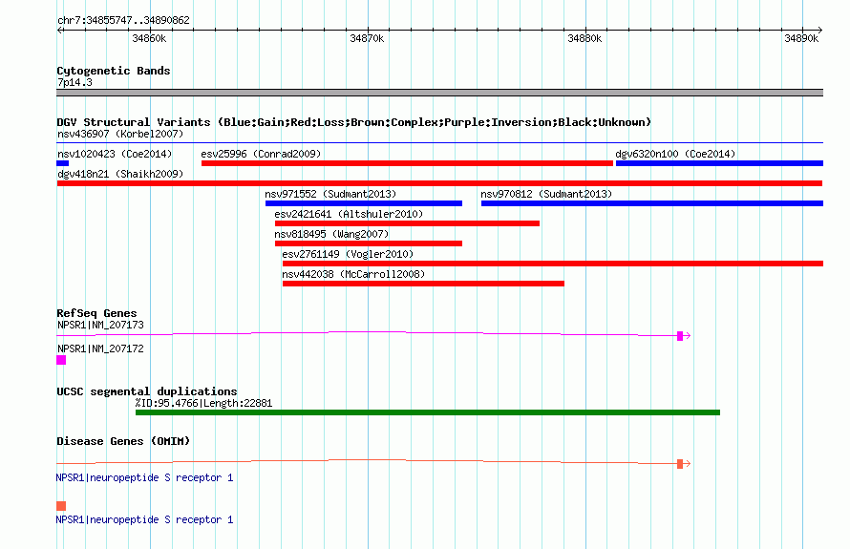Viewport: 850px width, 549px height.
Task: Open the nsv971552 (Sudmant2013) label
Action: 330,194
